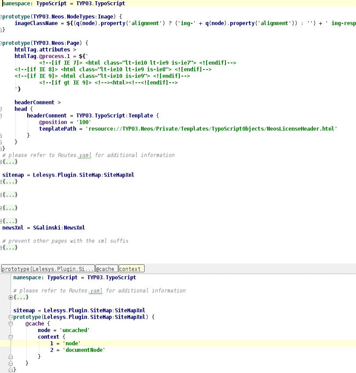Click 'prototype(TYPO3.Neos.NodeTypes:Image)' line

tap(62, 17)
